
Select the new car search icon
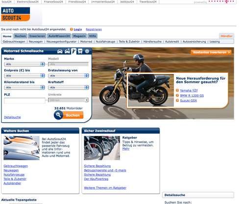click(67, 51)
